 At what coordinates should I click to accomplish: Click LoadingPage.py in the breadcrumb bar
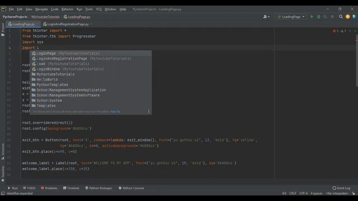coord(77,17)
